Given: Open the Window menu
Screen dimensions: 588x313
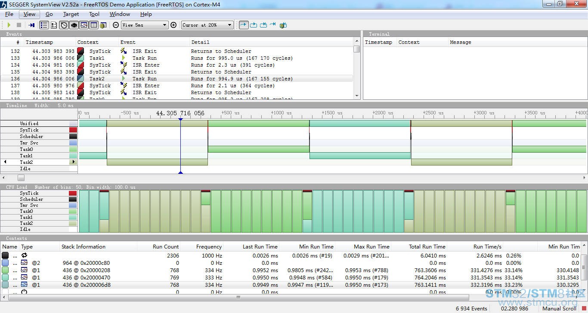Looking at the screenshot, I should [120, 14].
